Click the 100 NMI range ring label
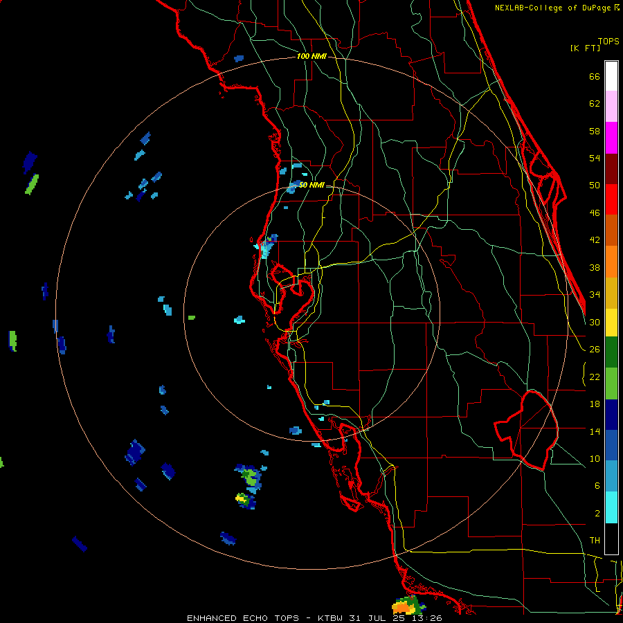The width and height of the screenshot is (623, 623). pyautogui.click(x=311, y=56)
